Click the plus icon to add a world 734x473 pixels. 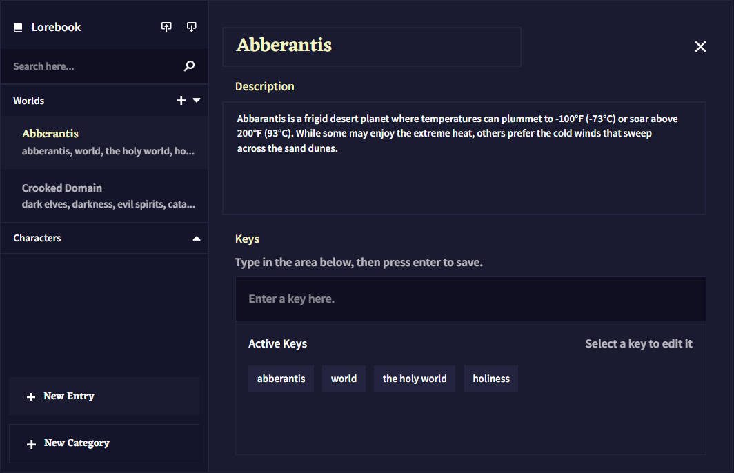point(180,100)
